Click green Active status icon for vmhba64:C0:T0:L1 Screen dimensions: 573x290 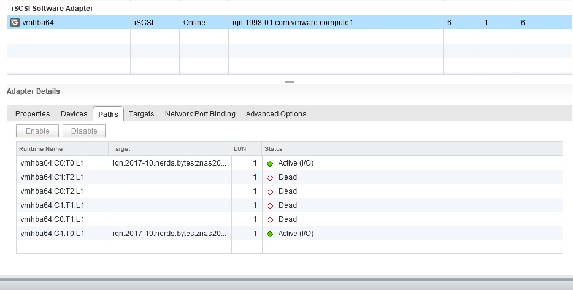point(270,164)
